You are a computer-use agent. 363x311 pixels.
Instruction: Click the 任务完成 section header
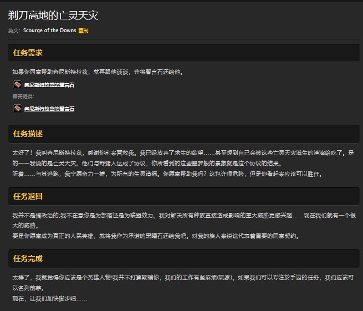pos(28,259)
